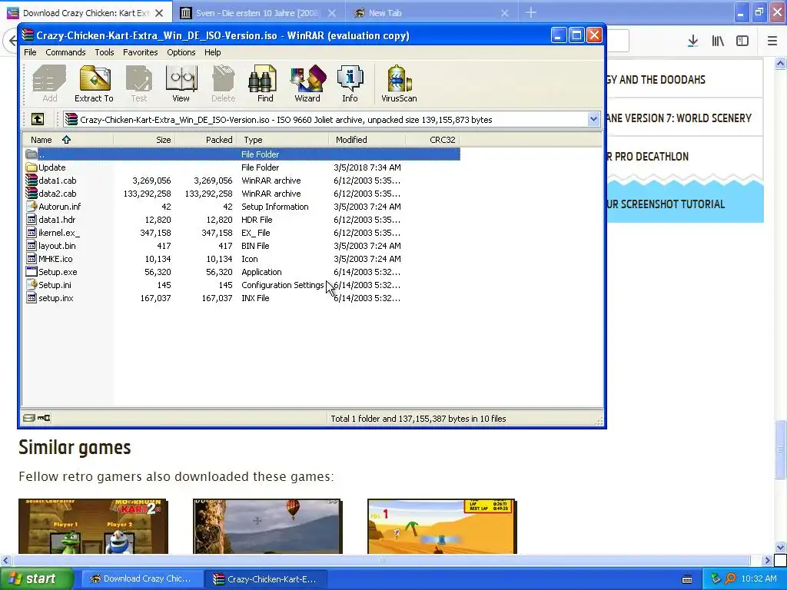Open the hot air balloon game thumbnail
Viewport: 787px width, 590px height.
click(x=267, y=526)
